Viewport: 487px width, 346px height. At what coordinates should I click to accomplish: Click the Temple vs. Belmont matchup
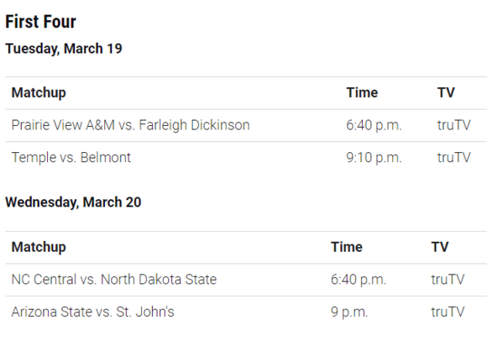click(71, 158)
